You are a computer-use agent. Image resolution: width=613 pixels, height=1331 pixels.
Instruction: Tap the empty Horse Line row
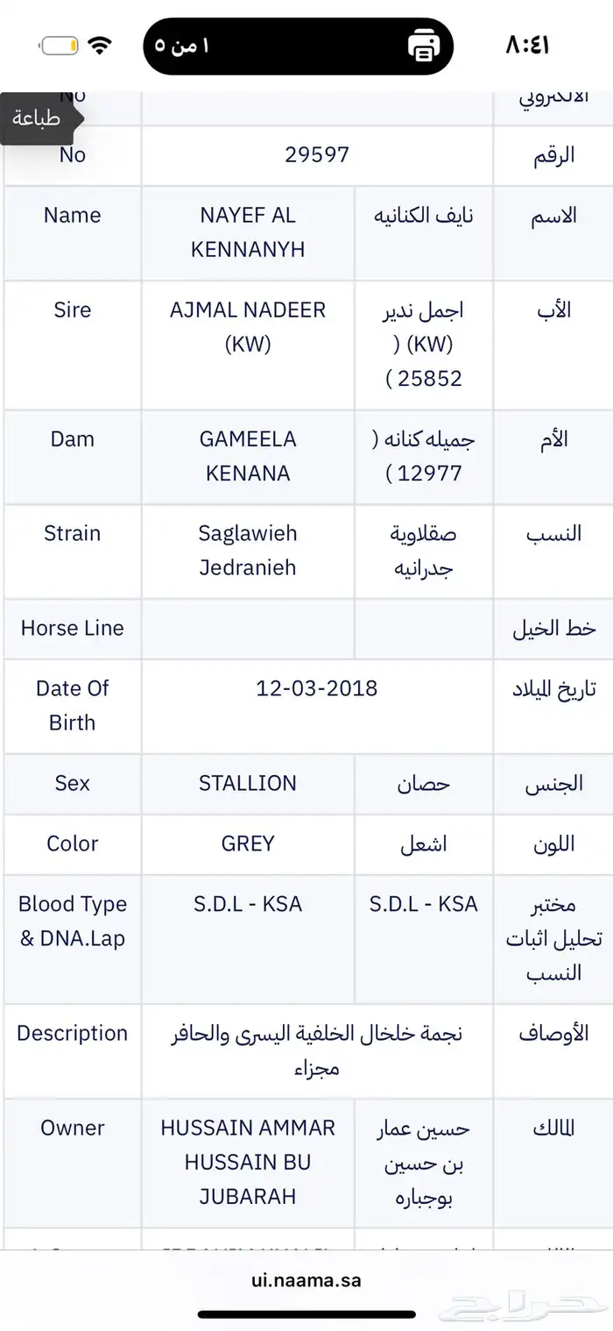(247, 629)
